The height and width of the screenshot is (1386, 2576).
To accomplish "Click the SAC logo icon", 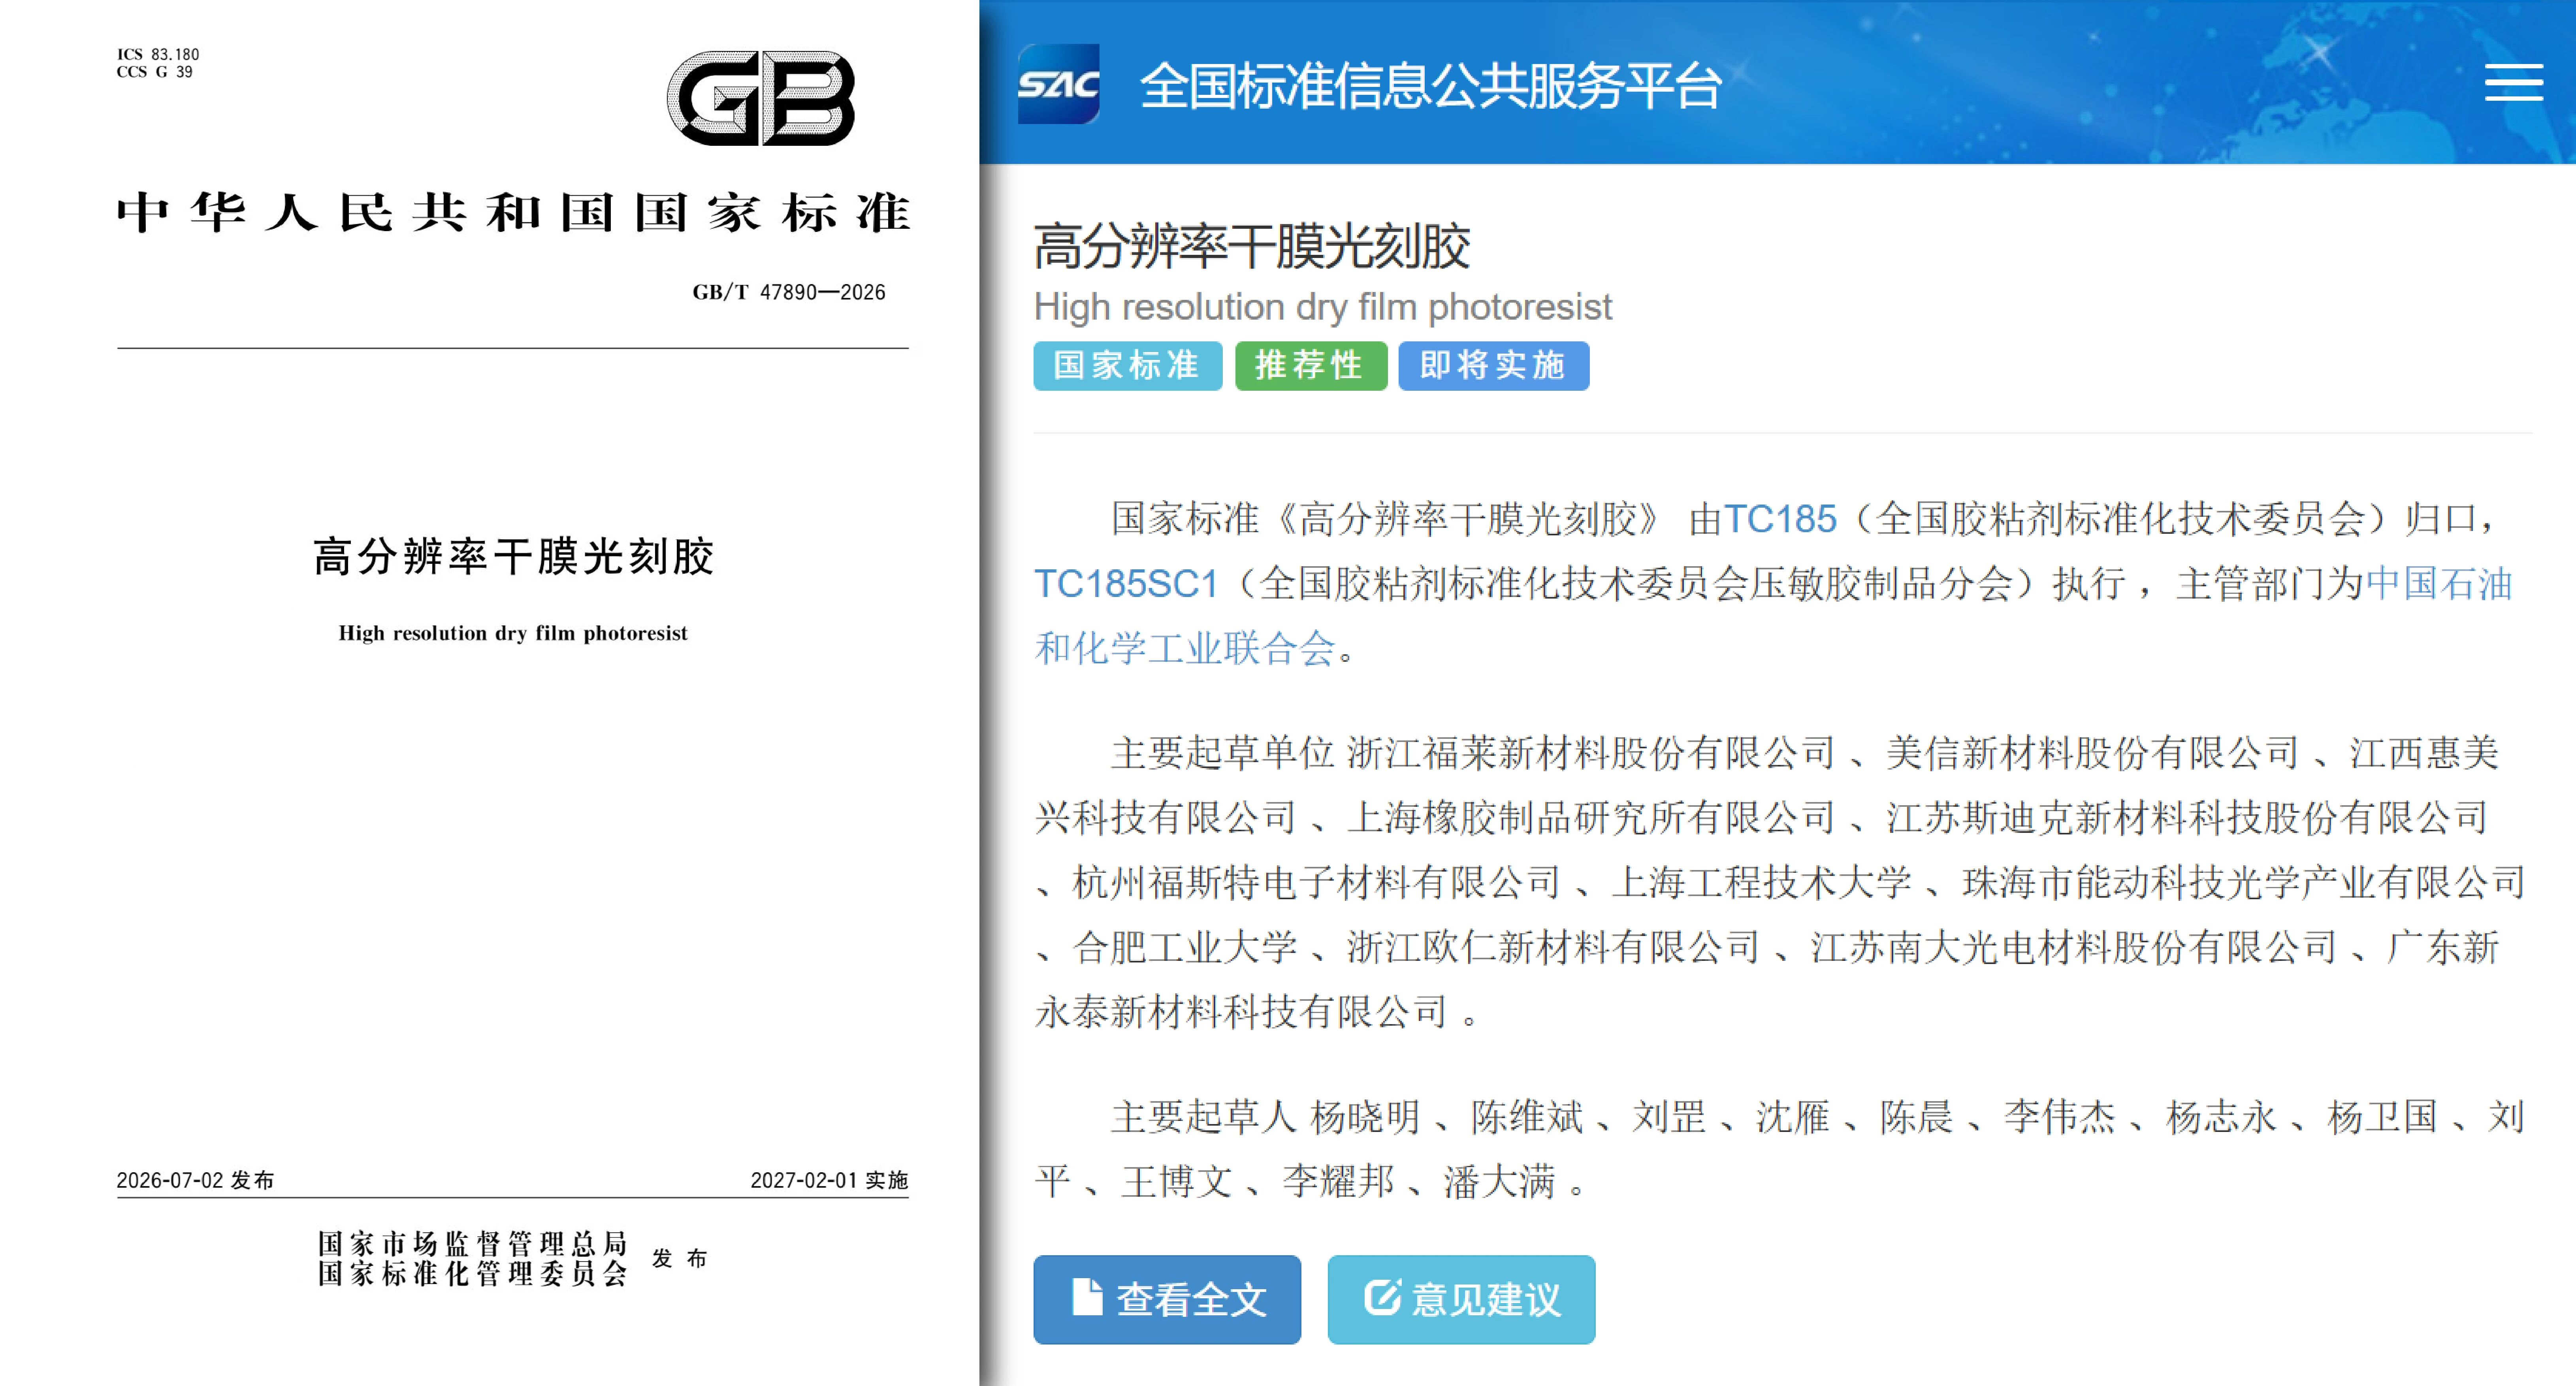I will [x=1058, y=84].
